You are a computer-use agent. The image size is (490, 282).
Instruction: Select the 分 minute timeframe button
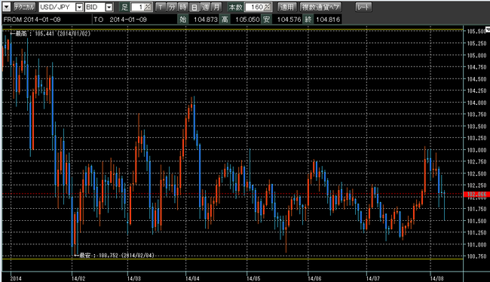click(x=172, y=7)
